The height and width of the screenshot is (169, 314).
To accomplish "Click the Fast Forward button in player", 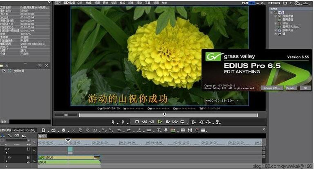I will (175, 122).
